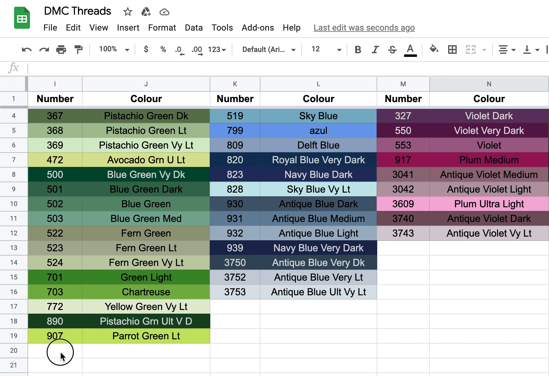Open the vertical align dropdown

[531, 49]
